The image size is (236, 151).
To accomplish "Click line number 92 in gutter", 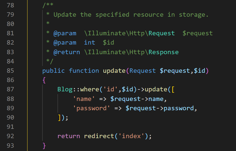I will click(x=10, y=136).
